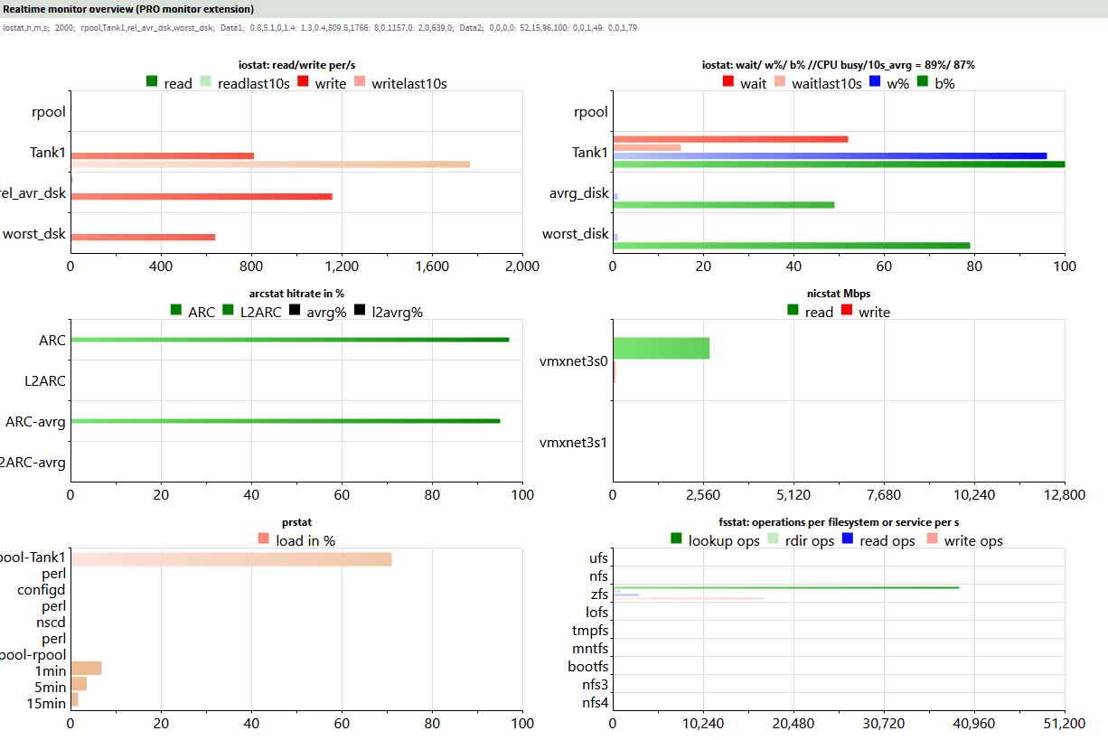Image resolution: width=1108 pixels, height=740 pixels.
Task: Click the nscd process label
Action: (51, 622)
